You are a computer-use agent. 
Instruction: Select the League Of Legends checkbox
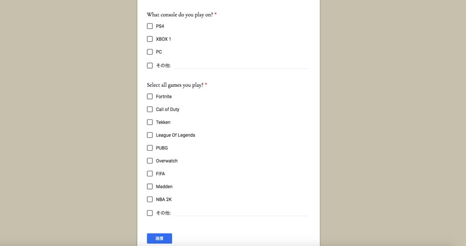point(150,135)
